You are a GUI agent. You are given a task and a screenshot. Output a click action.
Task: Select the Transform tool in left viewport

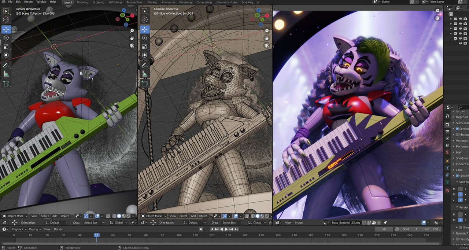[x=6, y=55]
